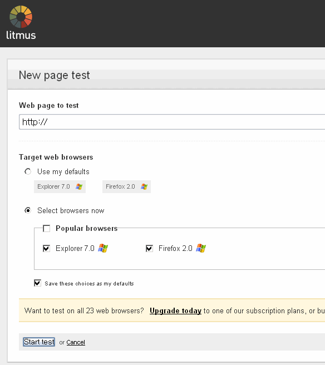325x365 pixels.
Task: Click the Popular browsers group label
Action: pos(87,228)
